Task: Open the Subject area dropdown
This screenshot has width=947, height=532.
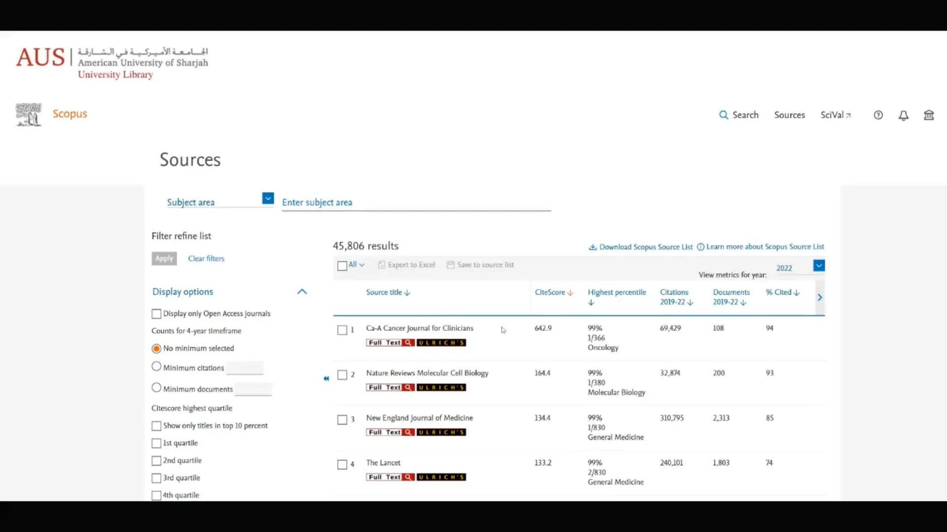Action: 268,198
